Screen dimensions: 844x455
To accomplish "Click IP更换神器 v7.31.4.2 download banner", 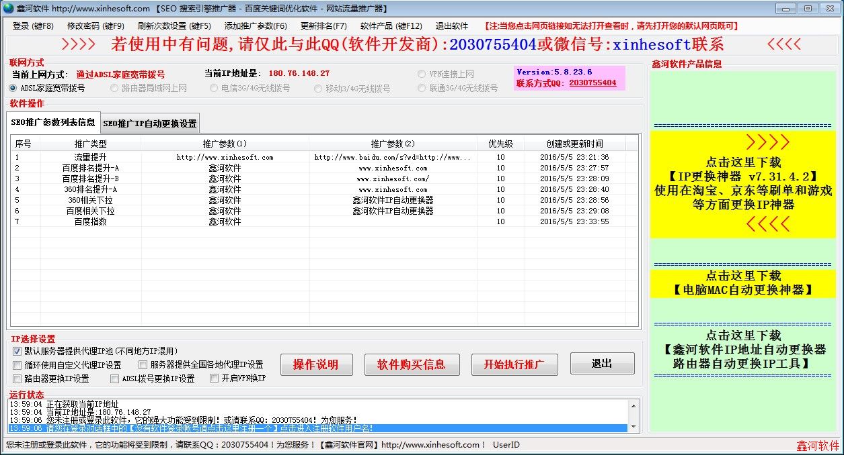I will click(x=742, y=183).
